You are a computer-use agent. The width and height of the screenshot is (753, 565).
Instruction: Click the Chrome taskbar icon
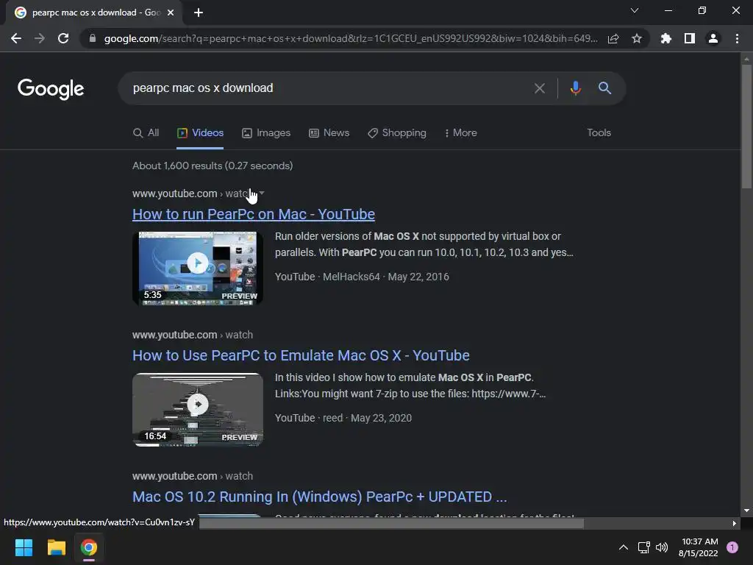coord(88,547)
